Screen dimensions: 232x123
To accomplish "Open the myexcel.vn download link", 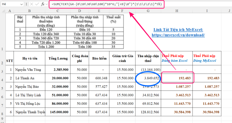I will click(x=178, y=35).
